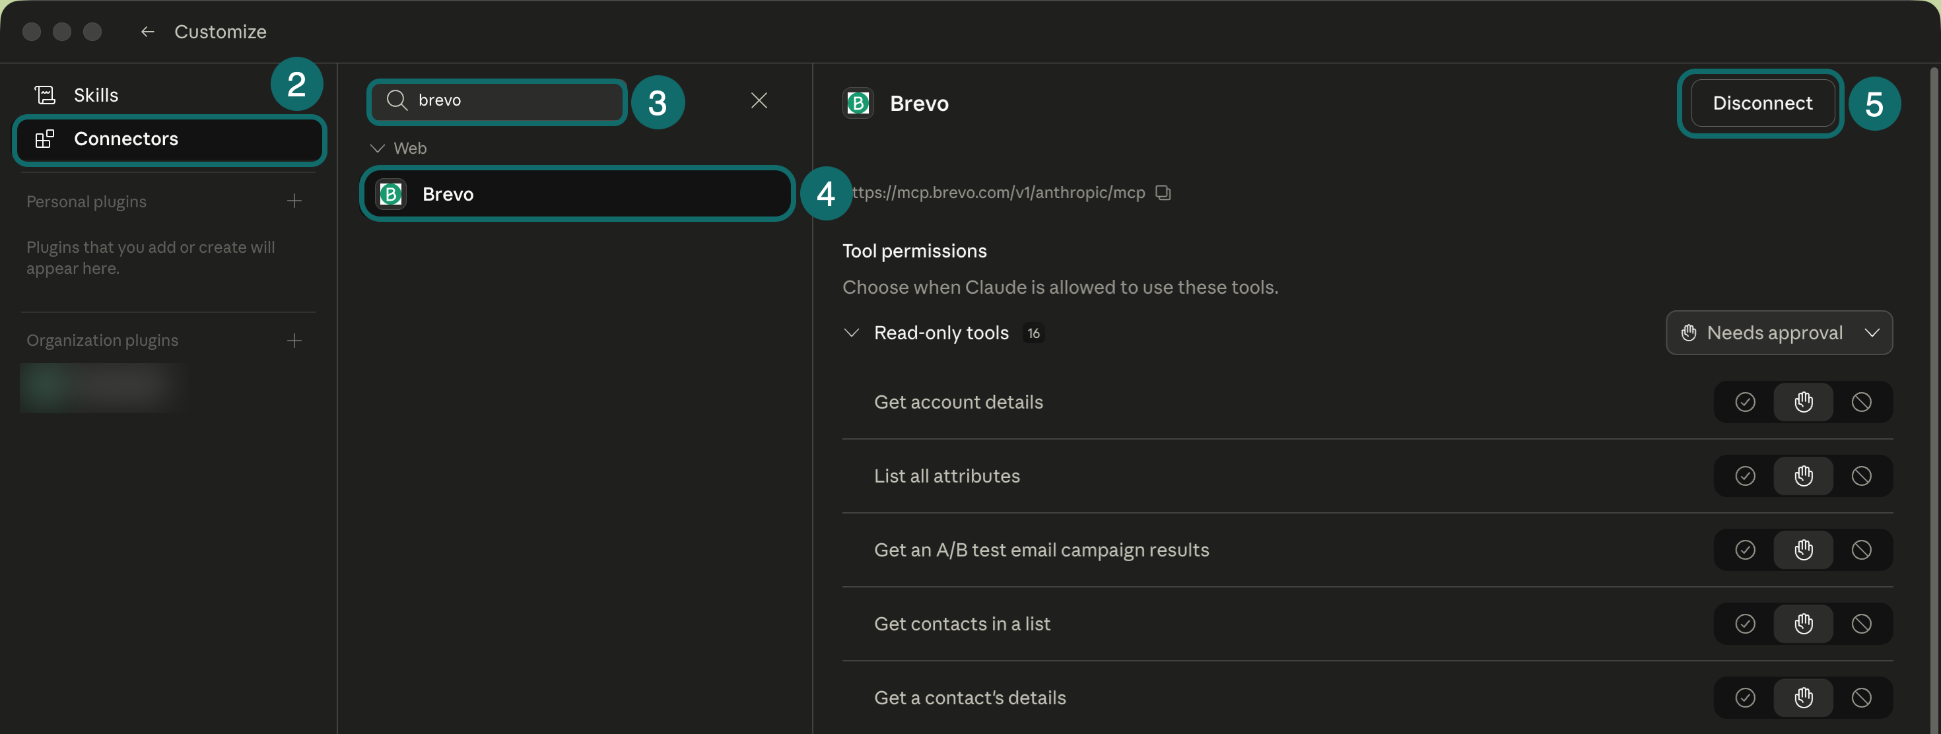Click the Connectors blocks icon in sidebar
This screenshot has width=1941, height=734.
pyautogui.click(x=45, y=139)
